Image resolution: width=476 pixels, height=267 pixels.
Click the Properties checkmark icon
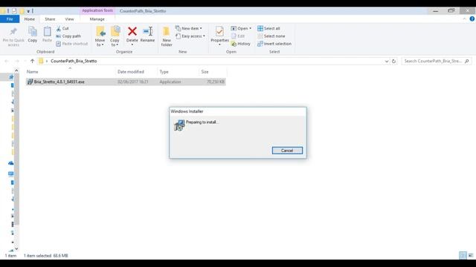(x=219, y=31)
